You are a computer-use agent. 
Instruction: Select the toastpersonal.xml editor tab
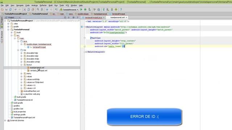coord(117,17)
